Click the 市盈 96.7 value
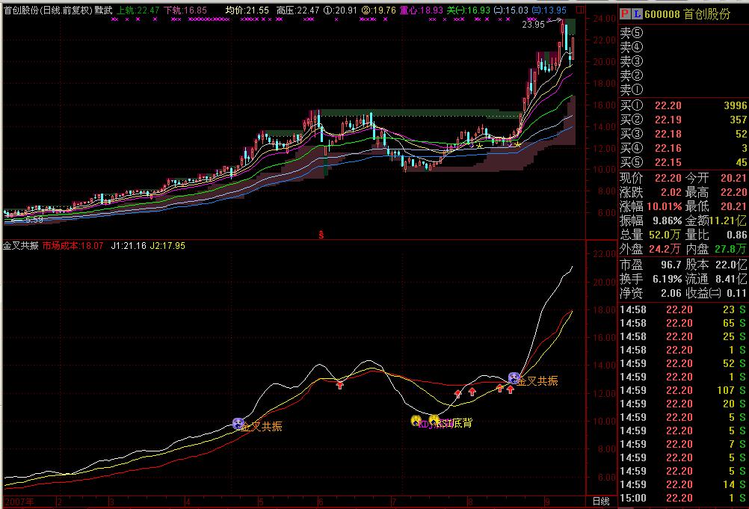 [x=671, y=265]
